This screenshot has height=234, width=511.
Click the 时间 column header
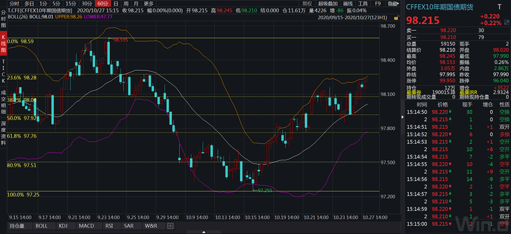point(422,104)
